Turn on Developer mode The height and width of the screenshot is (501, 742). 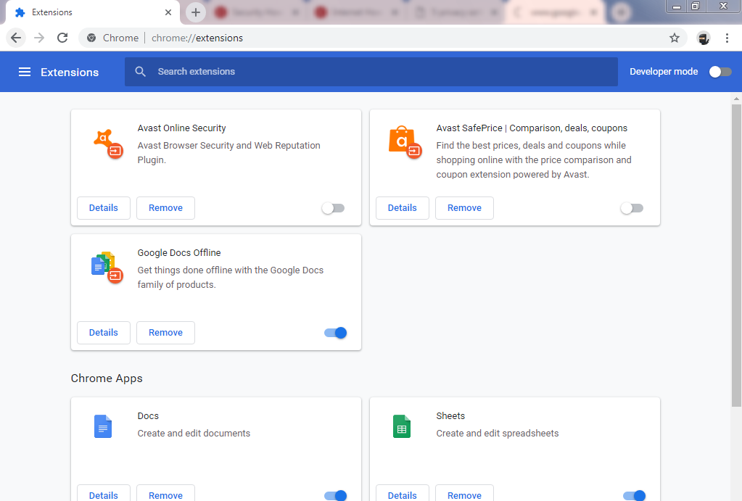(x=719, y=71)
